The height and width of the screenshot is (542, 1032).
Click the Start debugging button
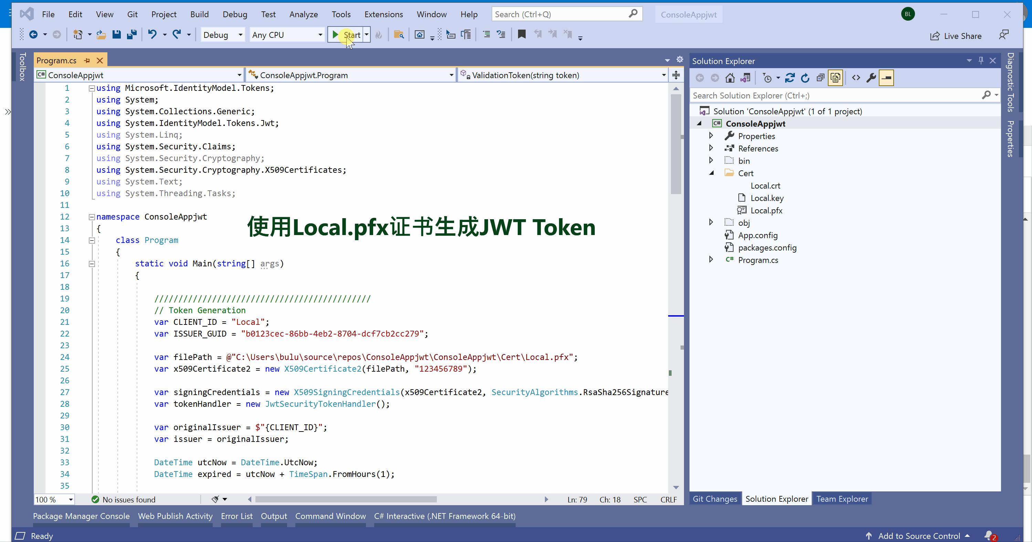point(346,35)
